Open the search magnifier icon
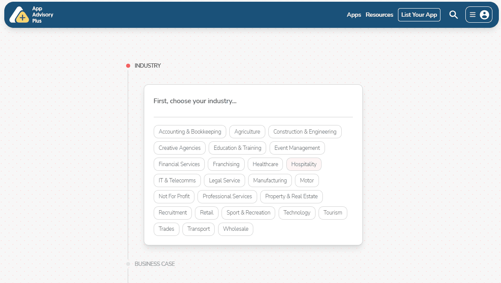Screen dimensions: 501x283 pos(453,15)
